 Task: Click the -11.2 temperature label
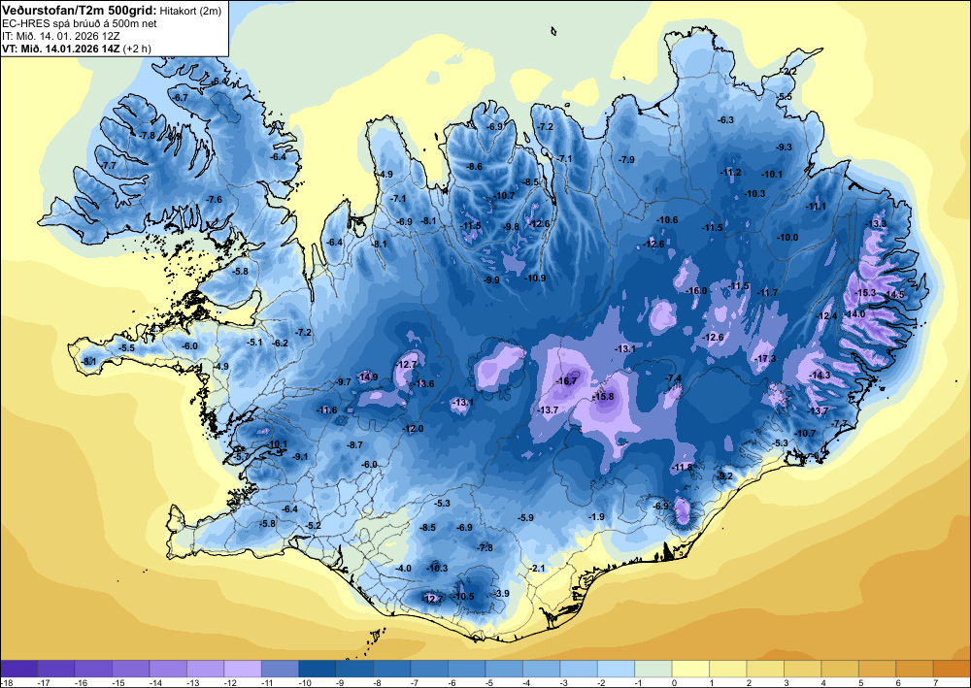(x=731, y=173)
